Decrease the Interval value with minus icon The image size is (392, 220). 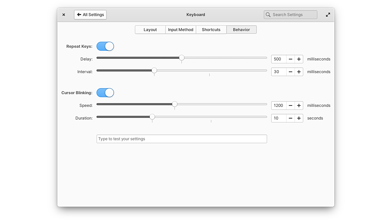point(290,72)
